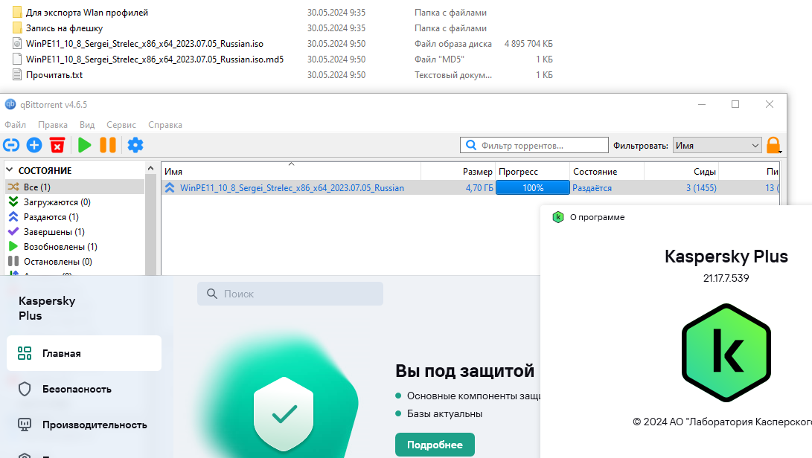
Task: Click the blue seeding arrow icon in torrent row
Action: 170,188
